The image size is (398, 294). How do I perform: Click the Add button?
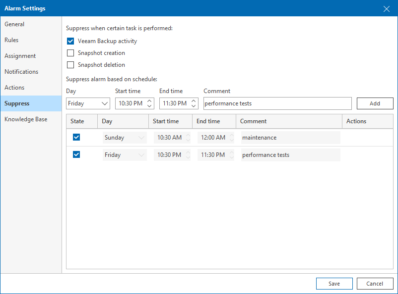(x=375, y=103)
